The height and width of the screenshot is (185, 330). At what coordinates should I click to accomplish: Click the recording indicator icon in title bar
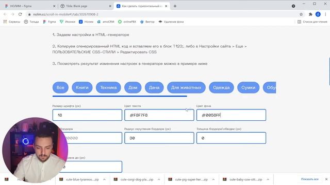[293, 6]
